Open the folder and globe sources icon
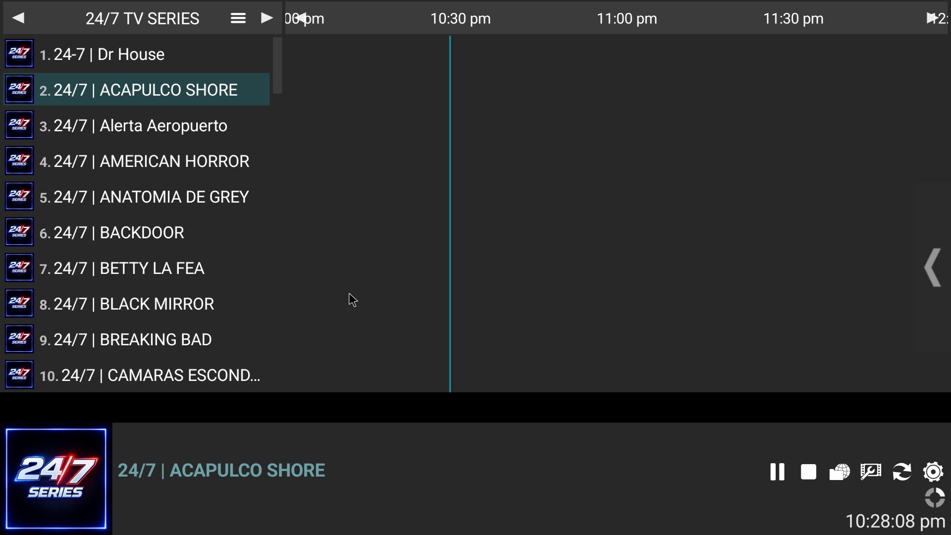Screen dimensions: 951x535 tap(840, 472)
